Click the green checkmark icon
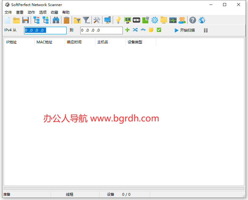This screenshot has height=200, width=248. pos(159,30)
